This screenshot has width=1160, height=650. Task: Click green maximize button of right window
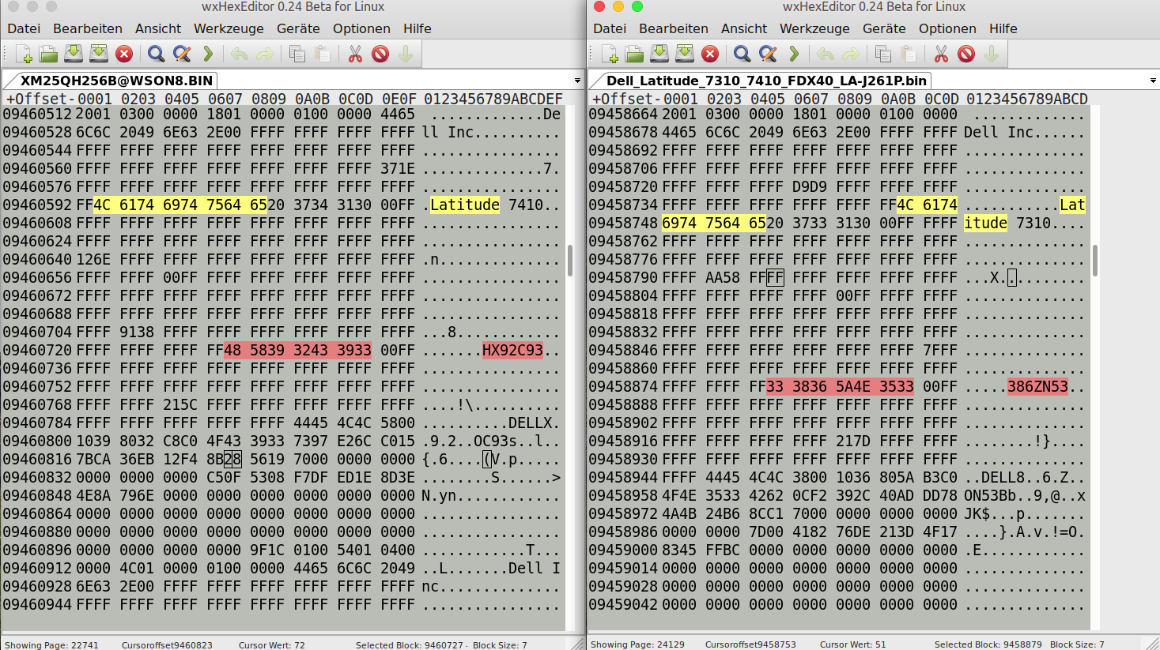(637, 6)
